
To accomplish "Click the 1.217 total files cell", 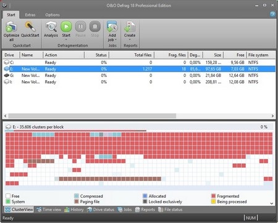I will point(147,69).
